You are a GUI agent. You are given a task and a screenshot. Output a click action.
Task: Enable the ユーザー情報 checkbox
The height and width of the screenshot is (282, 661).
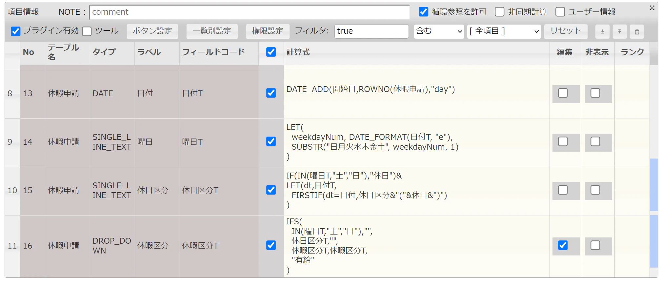click(x=560, y=12)
